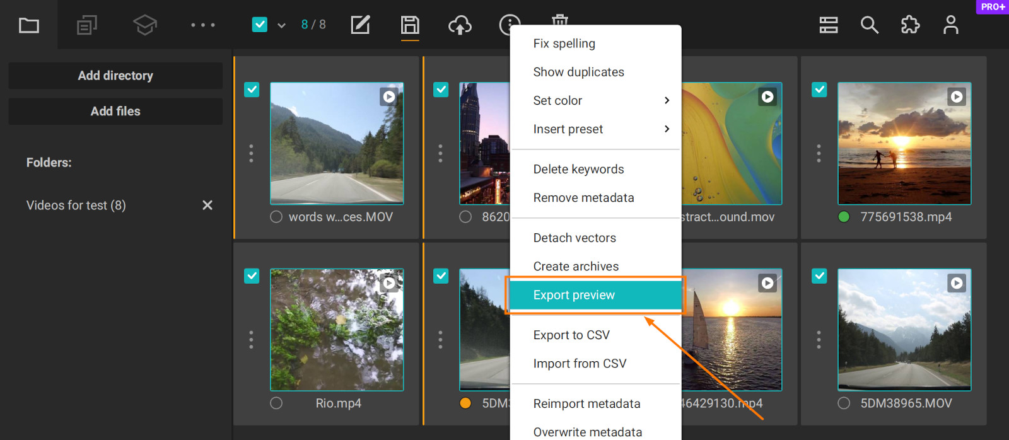Choose Delete keywords from the menu
This screenshot has height=440, width=1009.
coord(595,169)
